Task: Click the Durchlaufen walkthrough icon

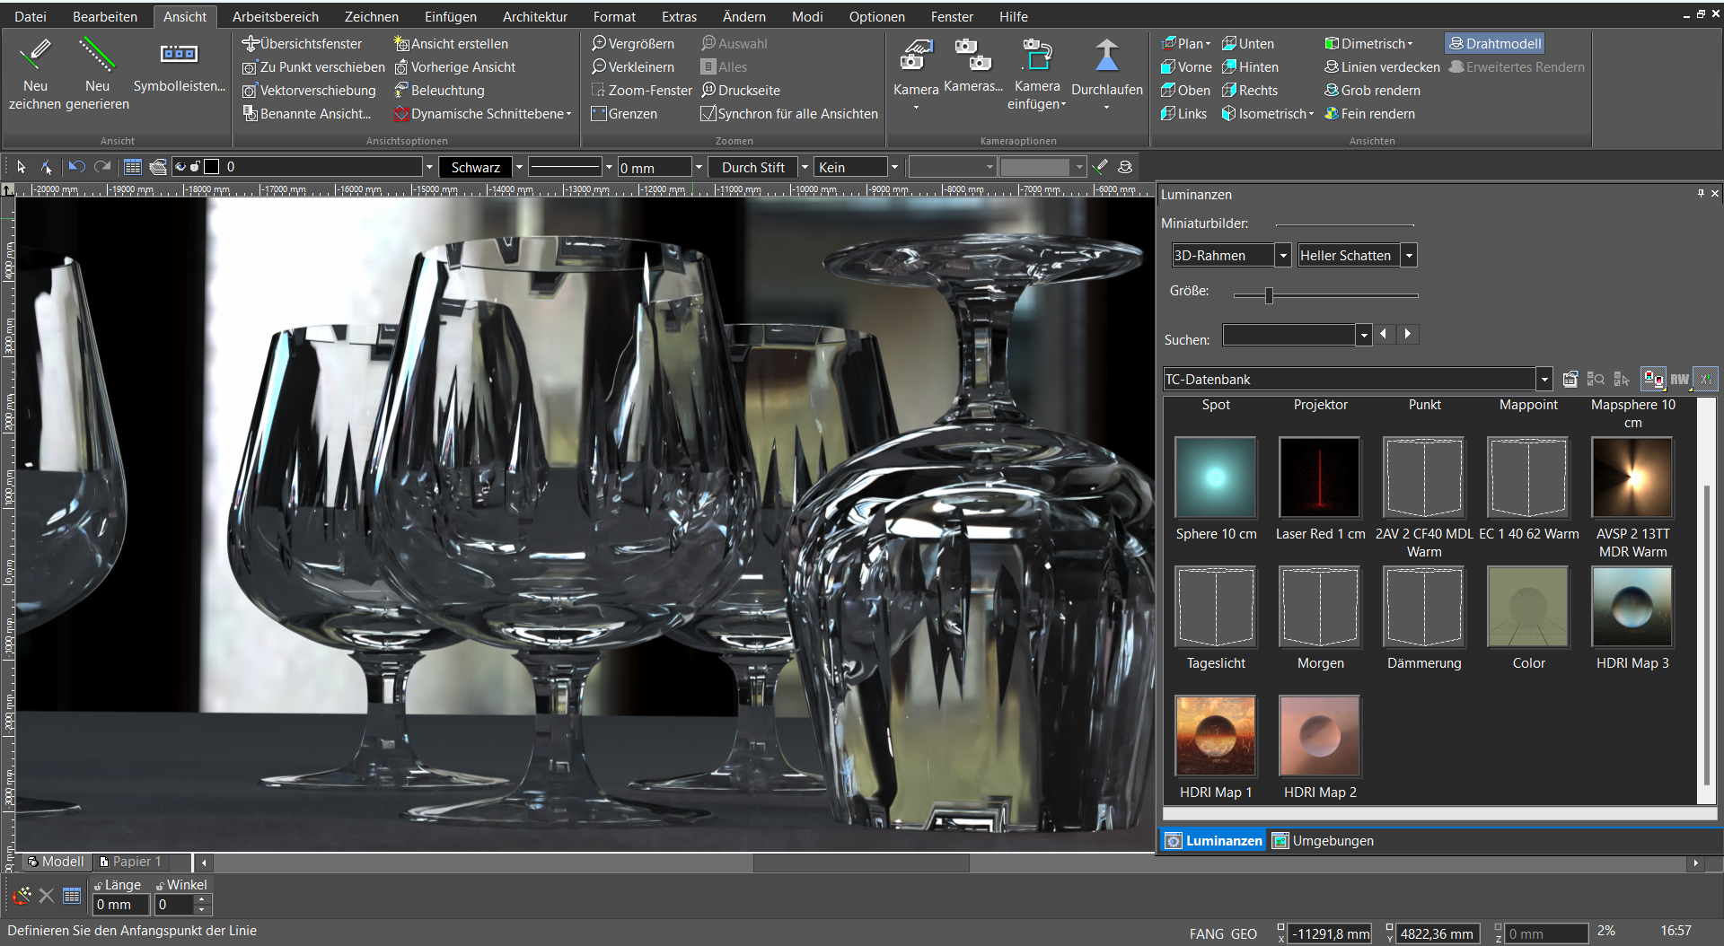Action: click(1106, 56)
